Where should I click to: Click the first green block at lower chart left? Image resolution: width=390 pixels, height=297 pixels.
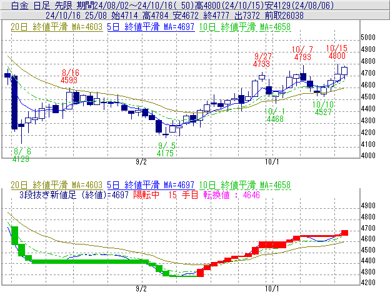click(14, 236)
